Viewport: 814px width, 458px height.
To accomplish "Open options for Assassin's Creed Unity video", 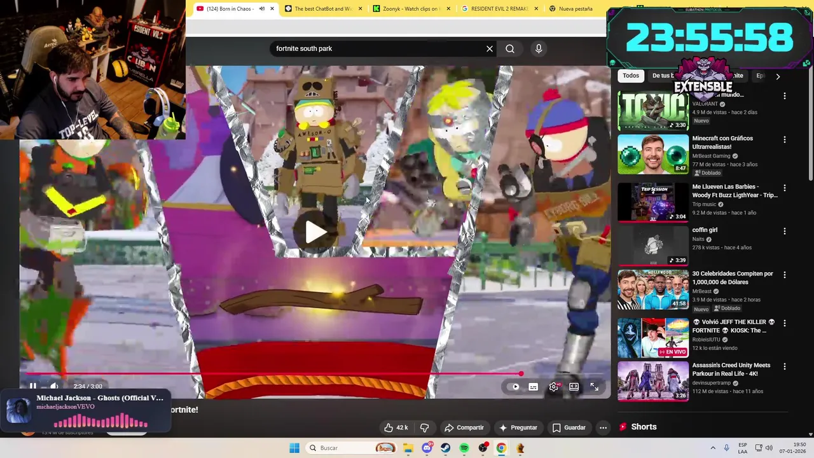I will (x=784, y=366).
